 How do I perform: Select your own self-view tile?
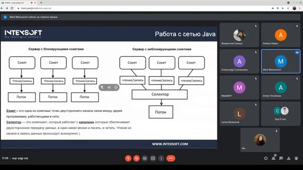(260, 140)
